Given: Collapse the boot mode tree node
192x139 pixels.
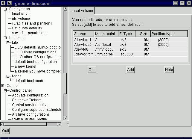Looking at the screenshot, I should 5,38.
